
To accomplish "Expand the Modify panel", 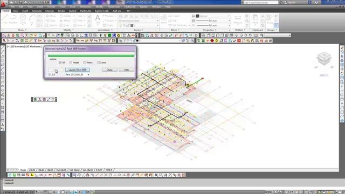I will pyautogui.click(x=68, y=30).
